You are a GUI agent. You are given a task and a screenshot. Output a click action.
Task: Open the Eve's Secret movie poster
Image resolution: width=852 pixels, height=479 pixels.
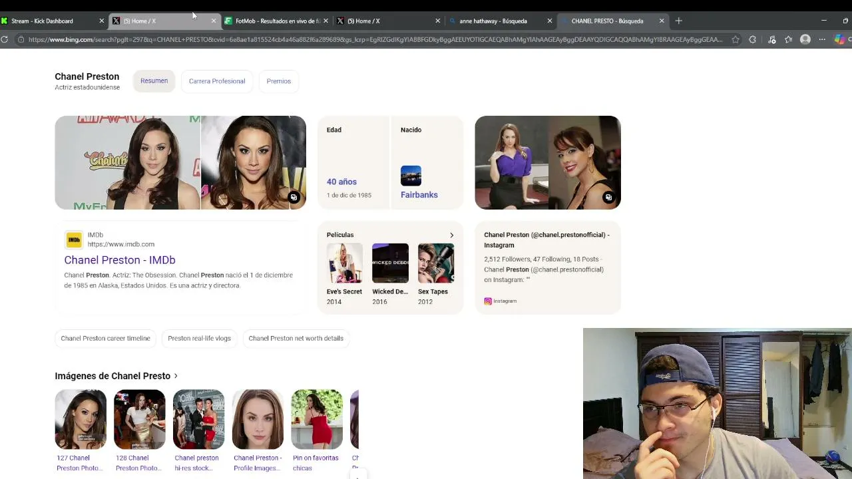coord(344,263)
